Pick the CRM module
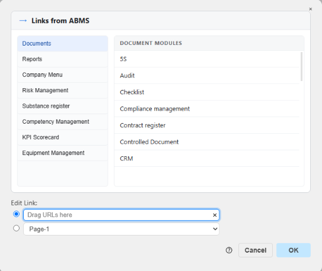The image size is (322, 271). coord(207,159)
